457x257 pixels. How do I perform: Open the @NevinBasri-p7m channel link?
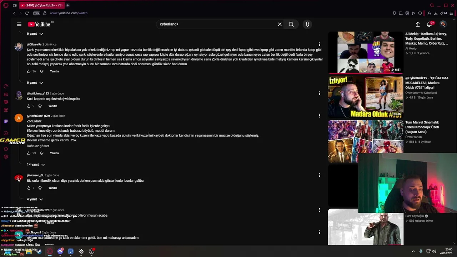[x=38, y=116]
